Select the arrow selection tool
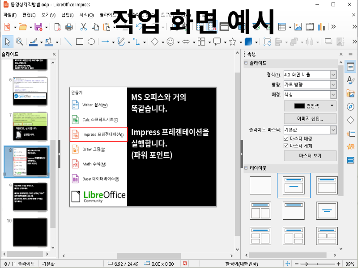Screen dimensions: 358x268 pos(8,42)
